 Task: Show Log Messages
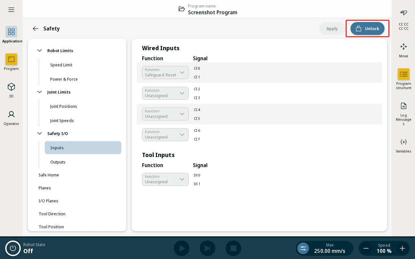pos(404,114)
